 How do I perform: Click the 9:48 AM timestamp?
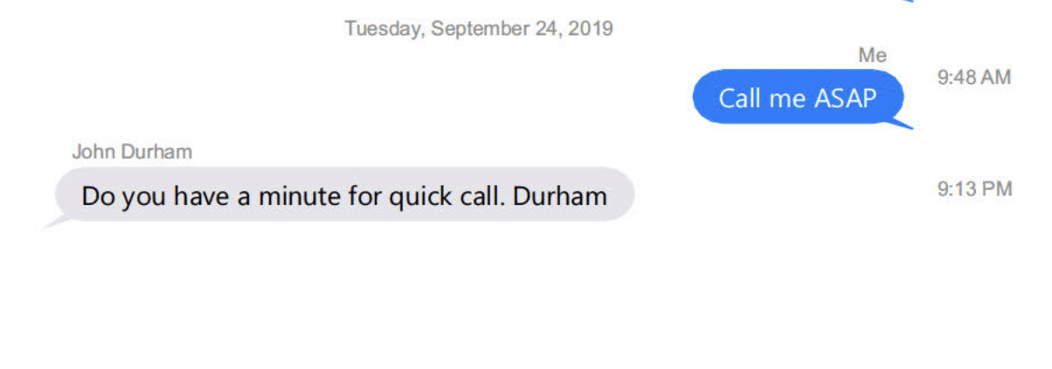coord(974,78)
